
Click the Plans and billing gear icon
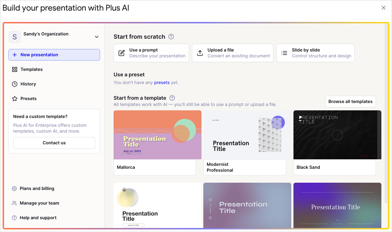click(14, 189)
